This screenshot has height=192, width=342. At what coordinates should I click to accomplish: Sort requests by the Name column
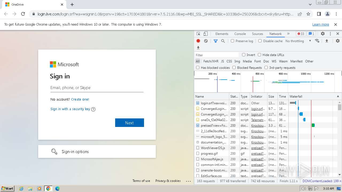212,96
